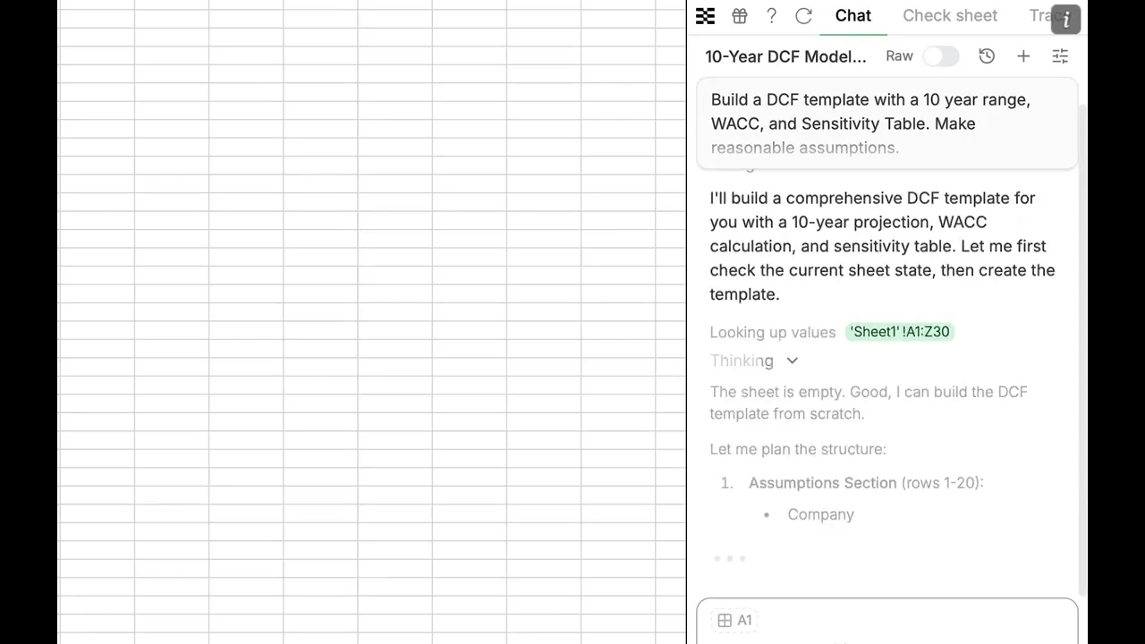Open chat history clock icon

[987, 56]
